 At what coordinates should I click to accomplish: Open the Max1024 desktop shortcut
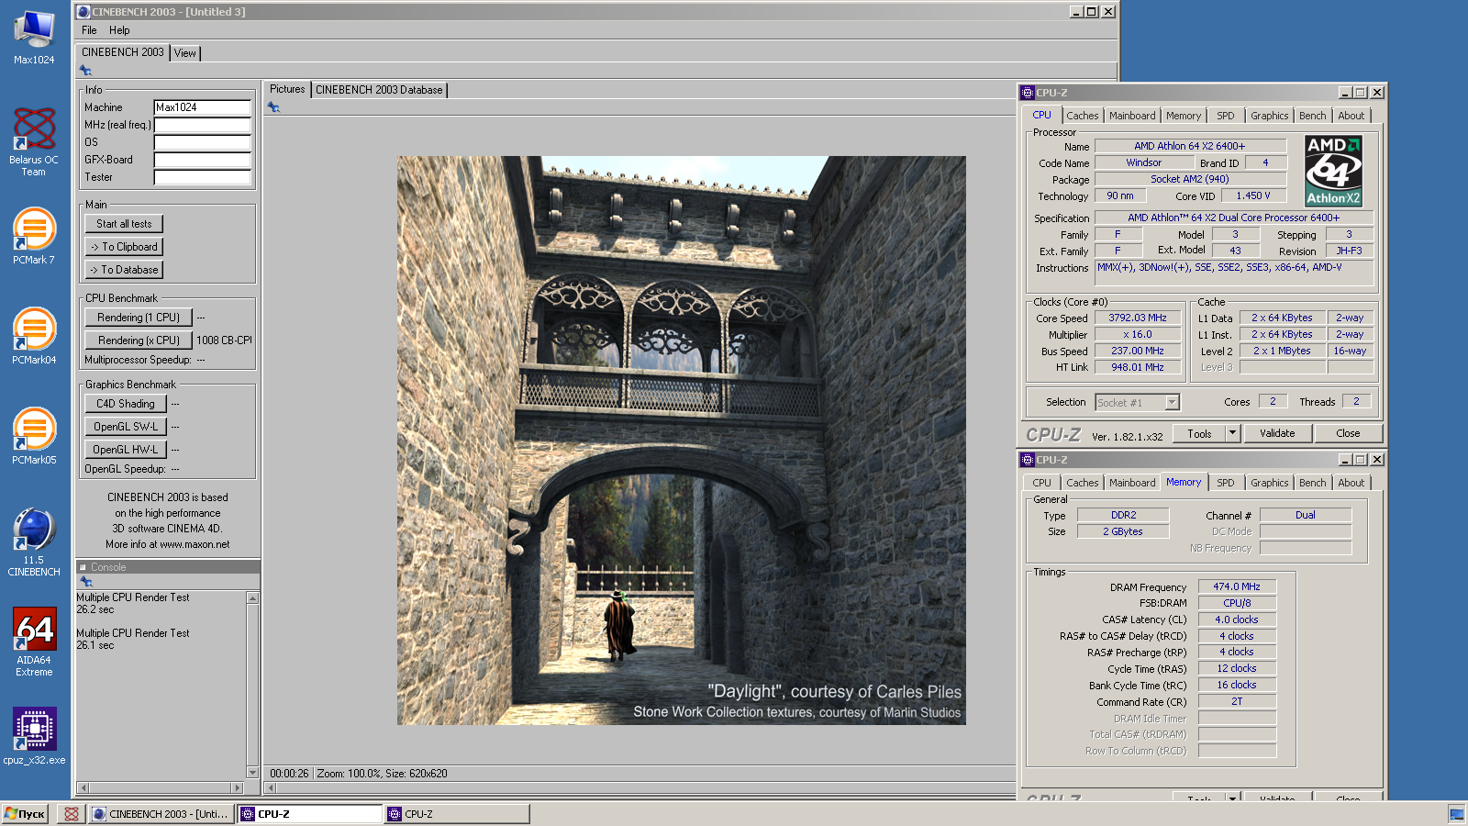pyautogui.click(x=34, y=38)
